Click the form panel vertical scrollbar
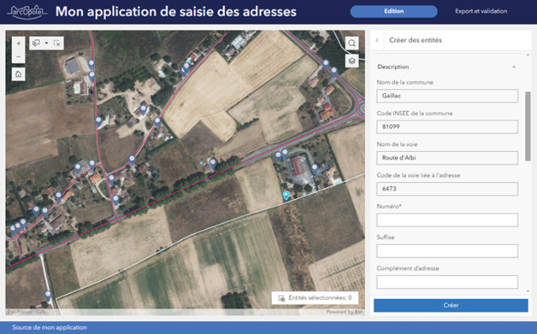The height and width of the screenshot is (334, 537). click(x=528, y=126)
